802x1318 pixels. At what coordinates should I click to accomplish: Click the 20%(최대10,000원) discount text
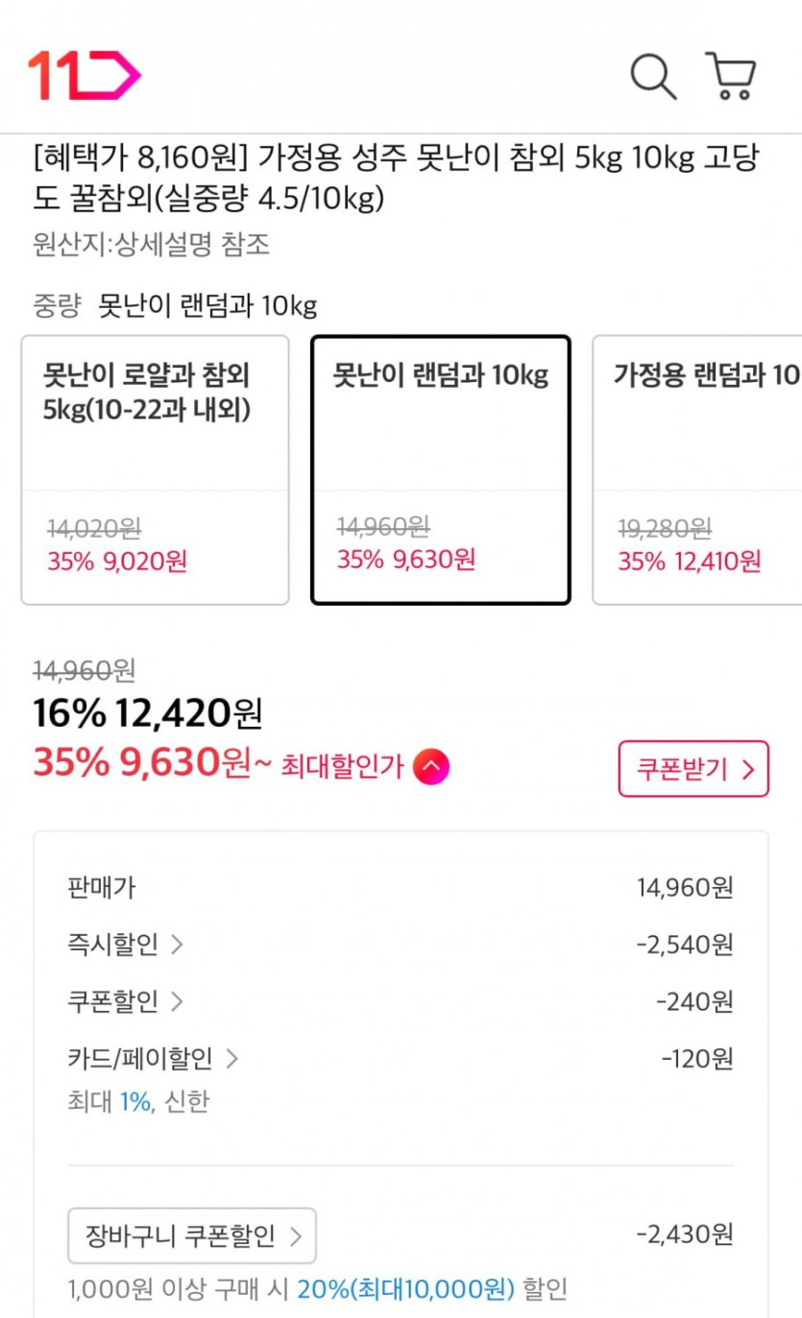[405, 1288]
